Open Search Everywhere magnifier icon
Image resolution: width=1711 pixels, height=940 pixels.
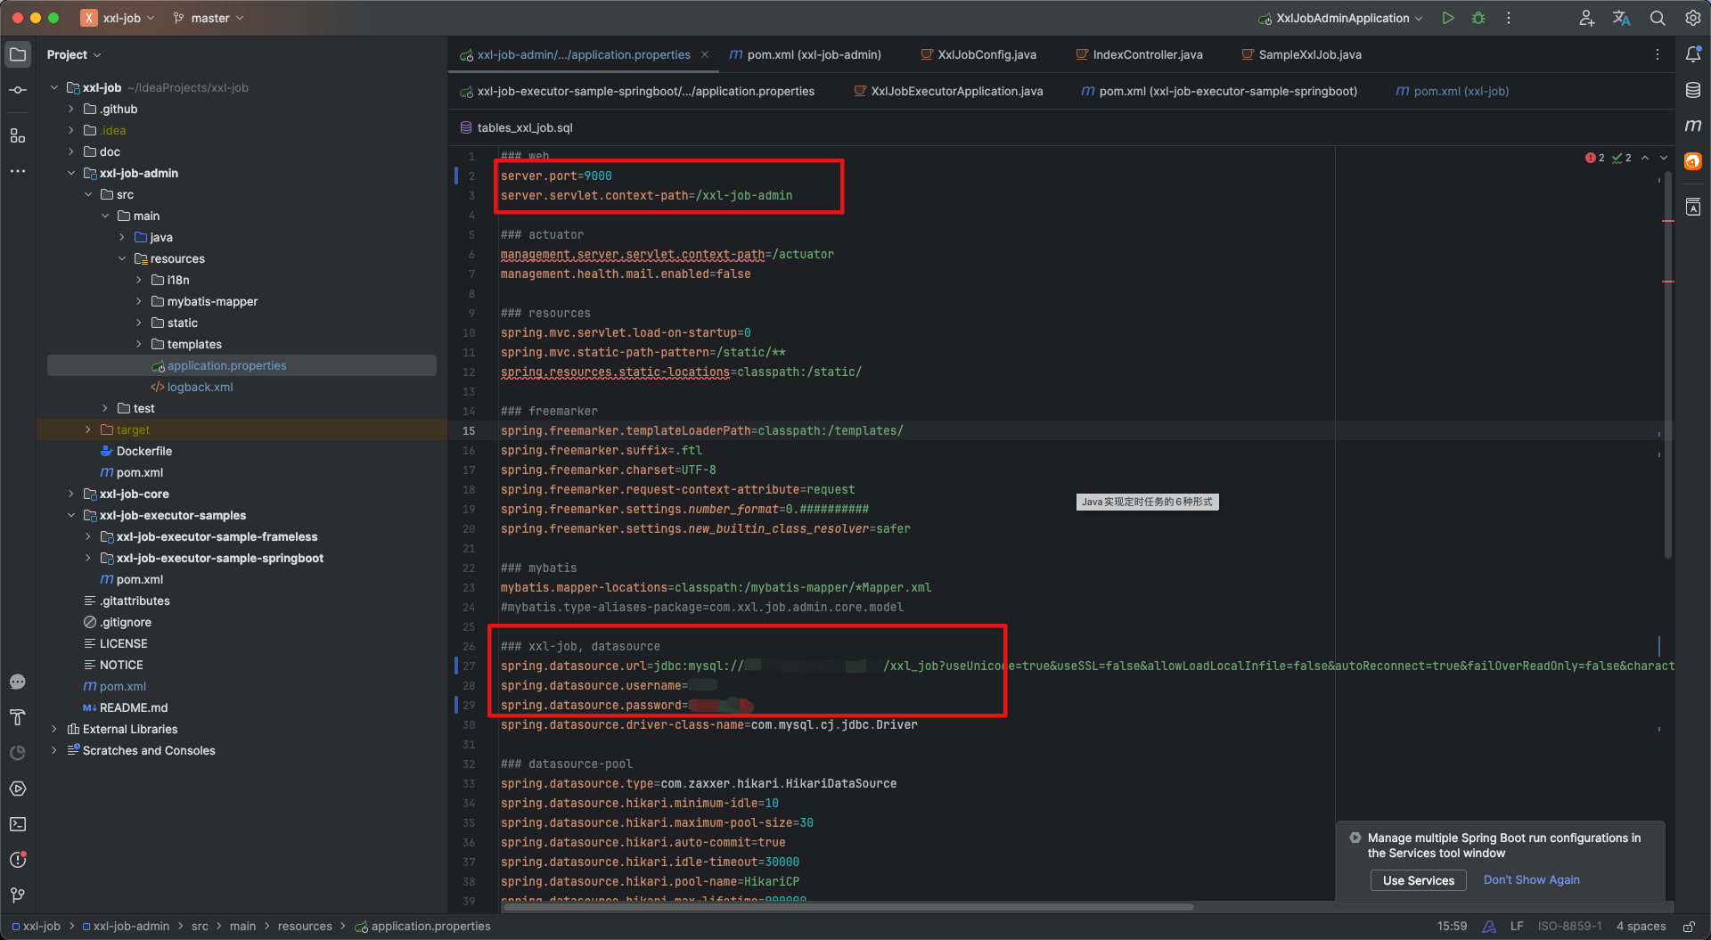point(1658,18)
